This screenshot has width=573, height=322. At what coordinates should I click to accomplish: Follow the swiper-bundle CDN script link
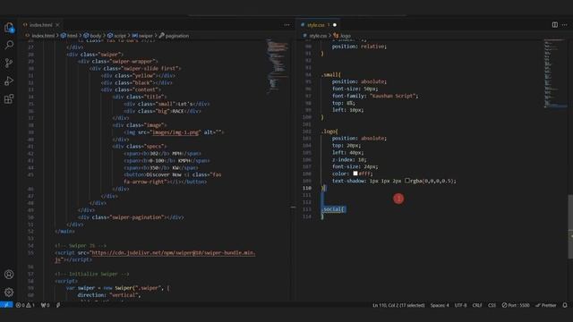click(174, 252)
